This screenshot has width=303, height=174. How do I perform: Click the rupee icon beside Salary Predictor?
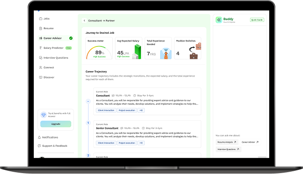point(41,48)
